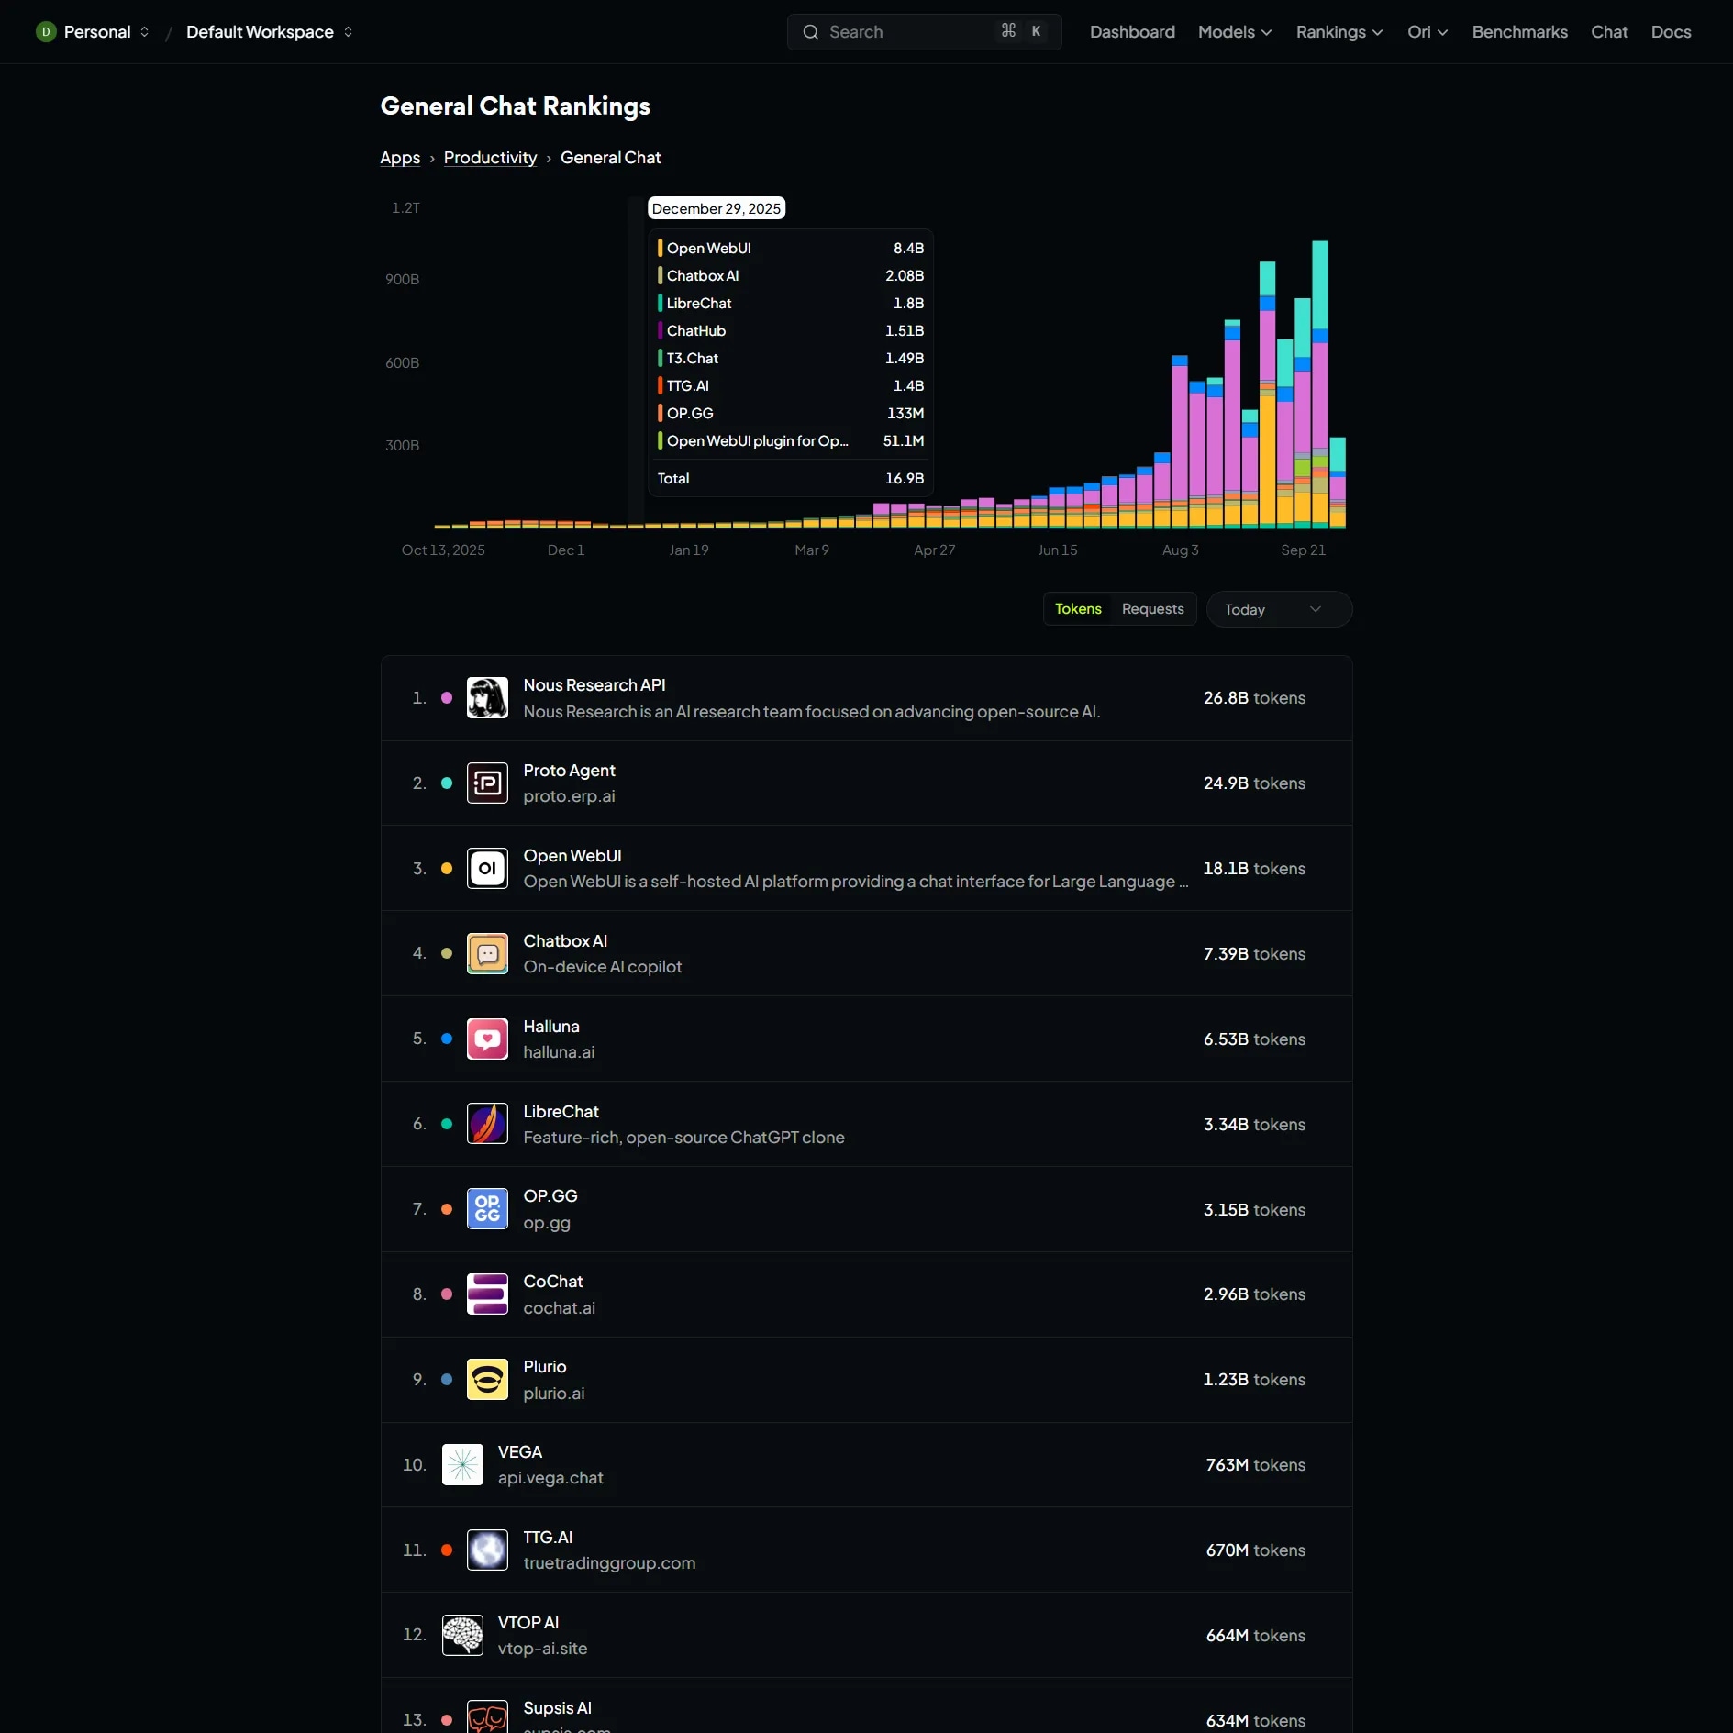
Task: Open the Benchmarks page
Action: [1519, 32]
